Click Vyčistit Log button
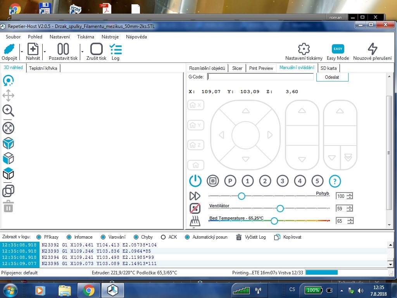 click(x=251, y=237)
